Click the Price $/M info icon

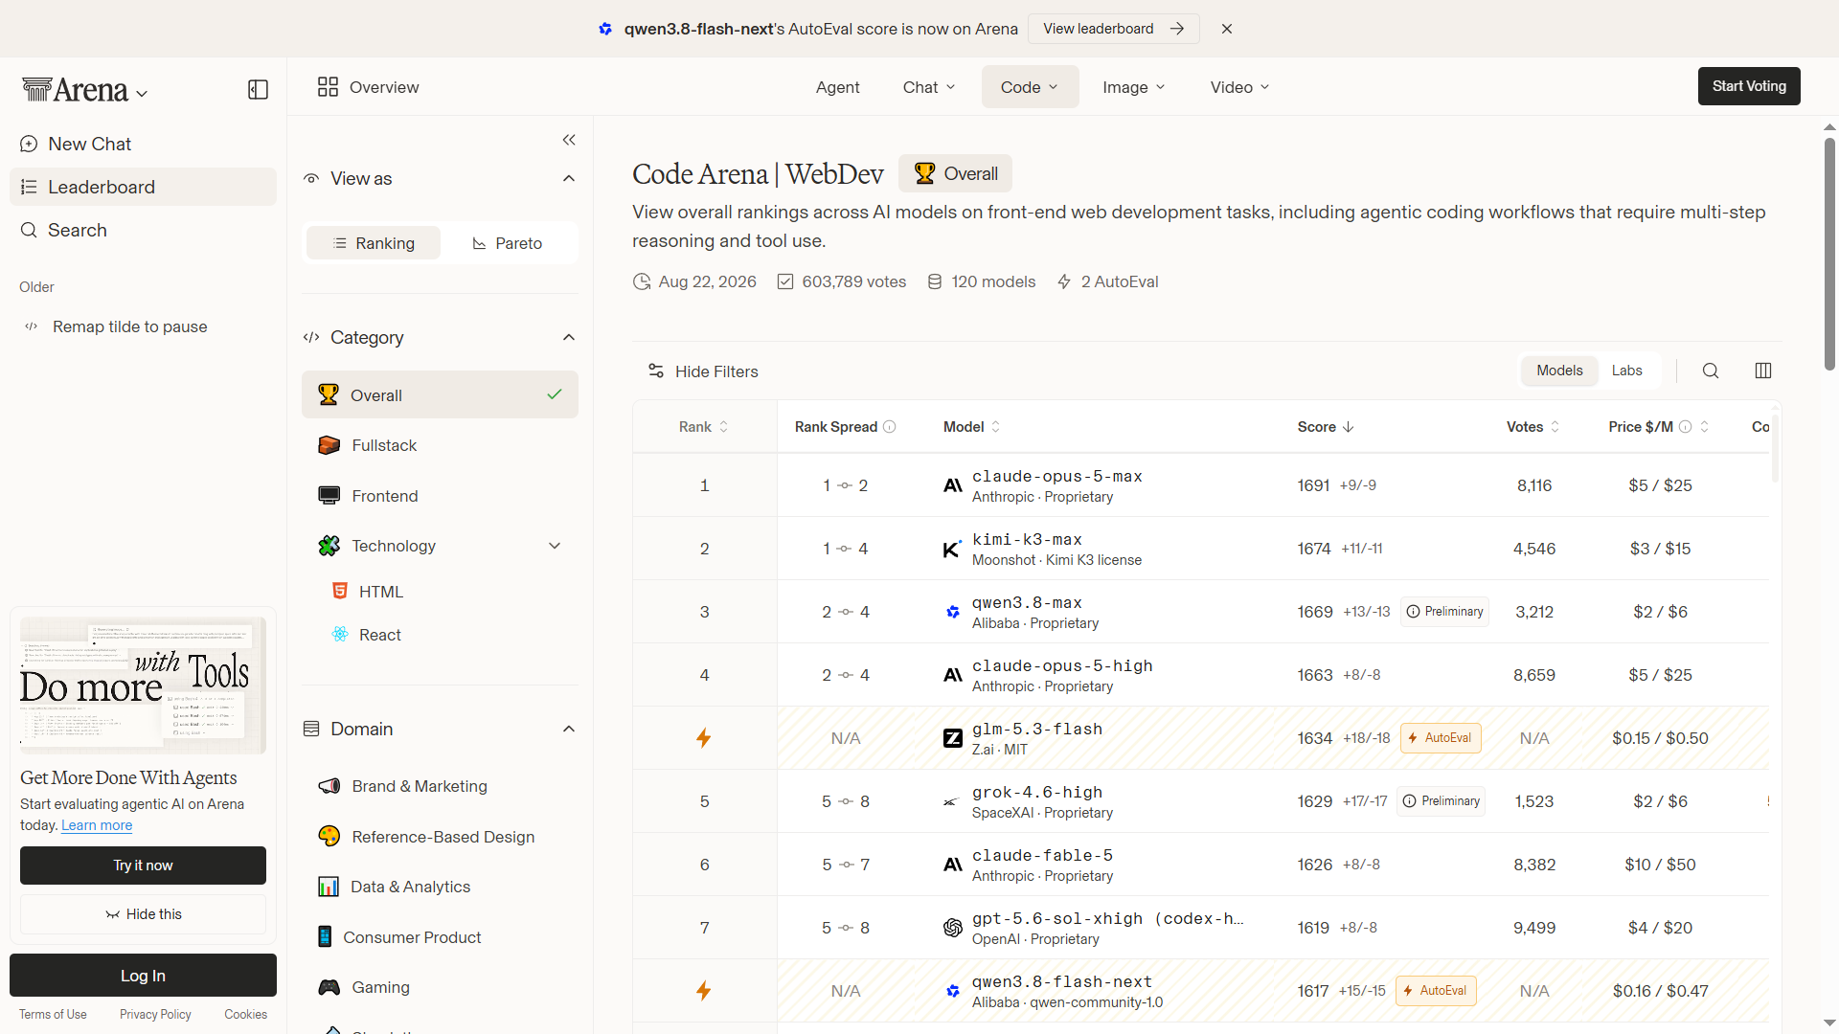coord(1686,427)
